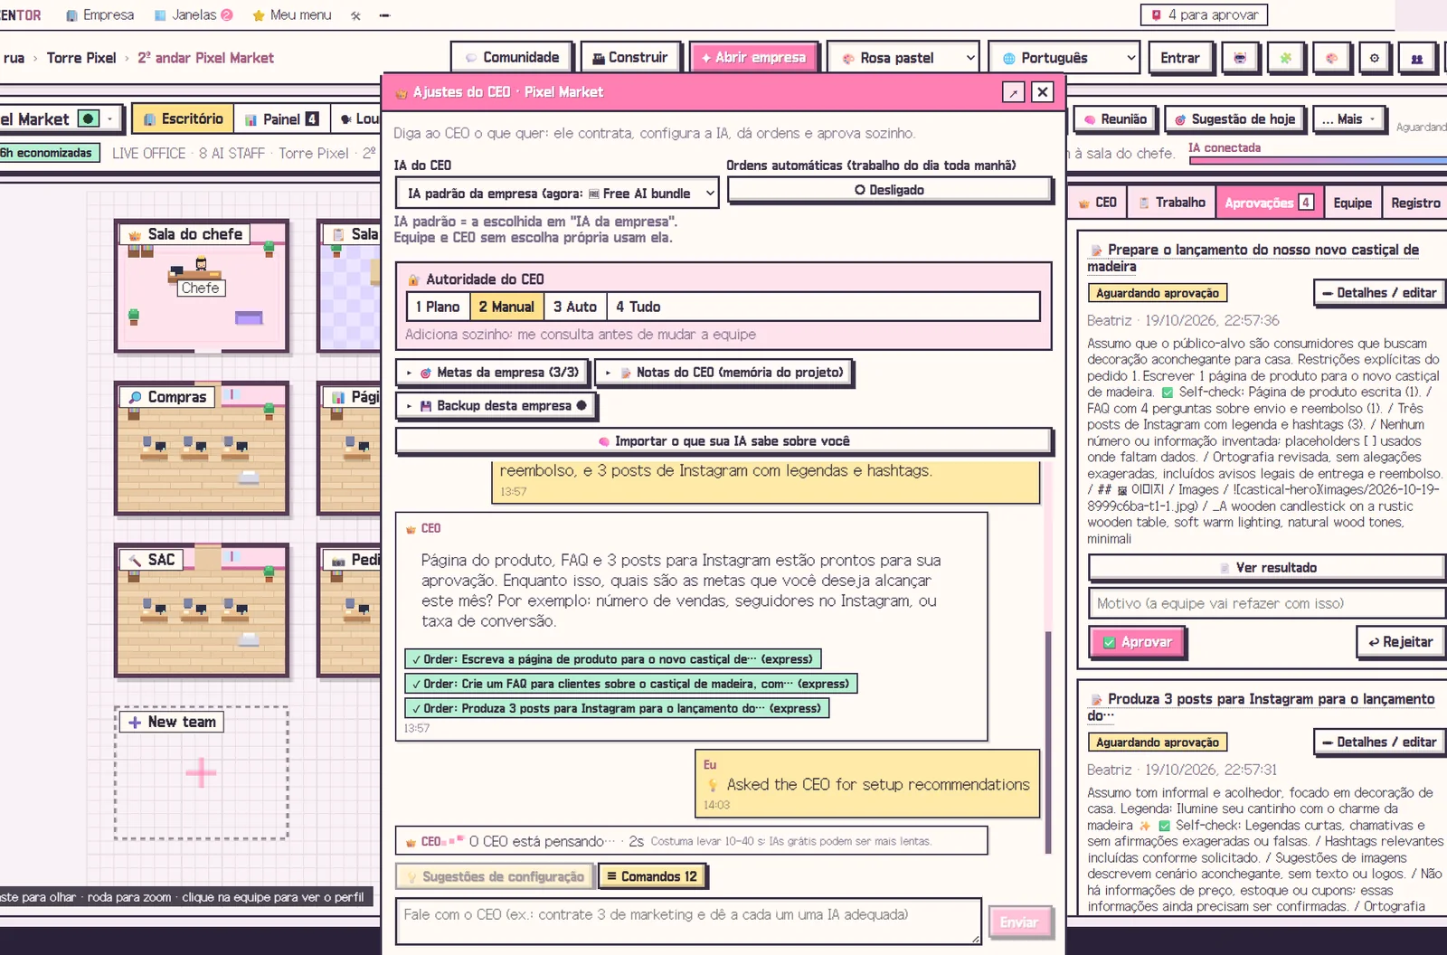Open the paint palette theme icon
Viewport: 1447px width, 955px height.
pyautogui.click(x=1331, y=58)
